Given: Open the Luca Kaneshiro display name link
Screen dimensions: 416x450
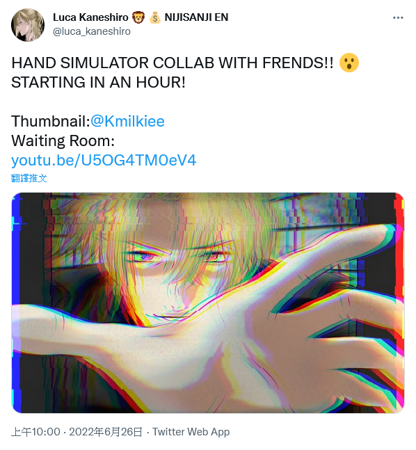Looking at the screenshot, I should click(90, 17).
